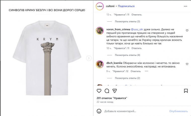View "201 отметок Нравится" likes list
Screen dimensions: 191x116
(x=111, y=98)
